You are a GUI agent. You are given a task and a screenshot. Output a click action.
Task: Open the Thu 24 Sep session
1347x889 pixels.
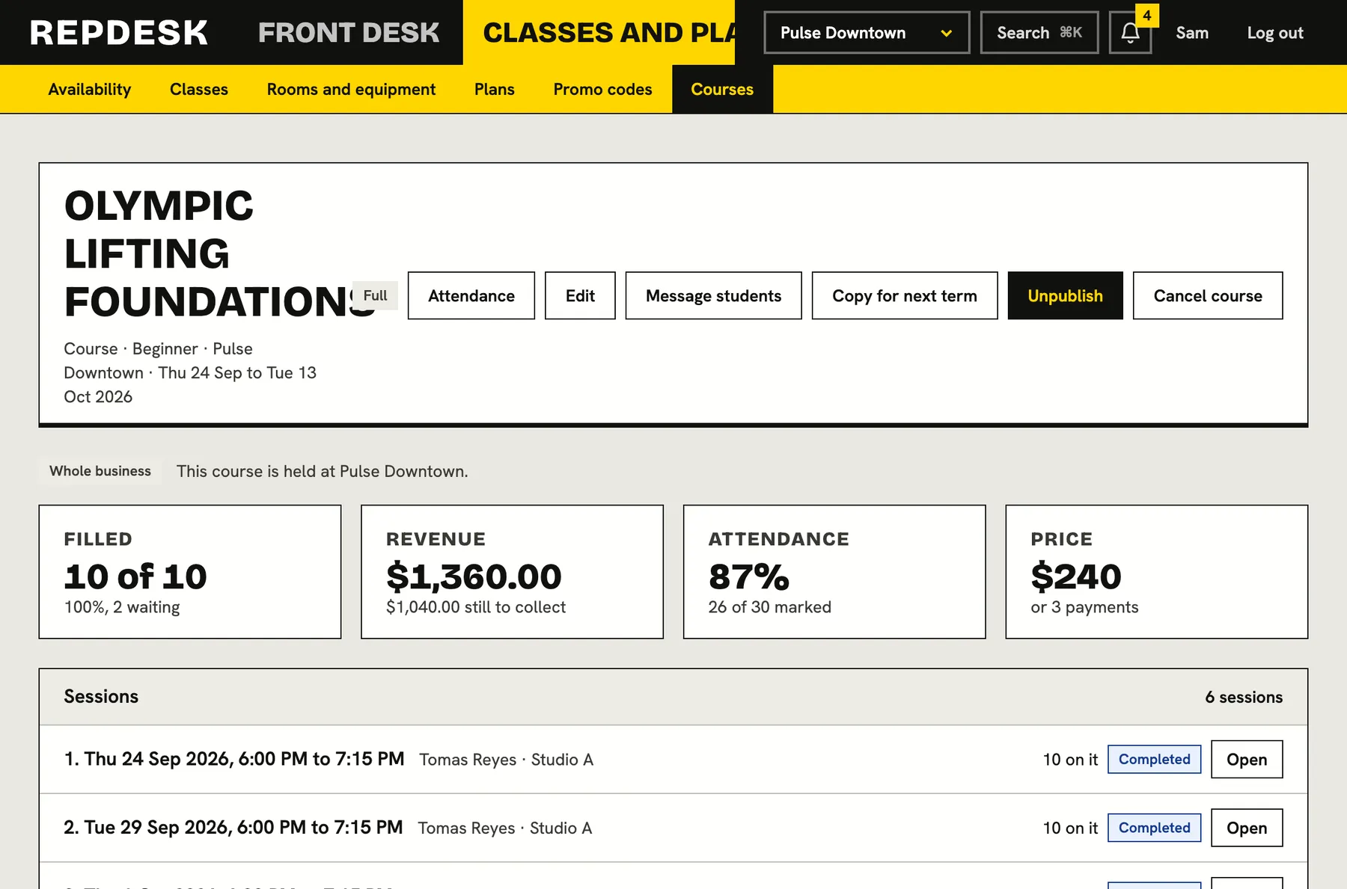tap(1247, 759)
